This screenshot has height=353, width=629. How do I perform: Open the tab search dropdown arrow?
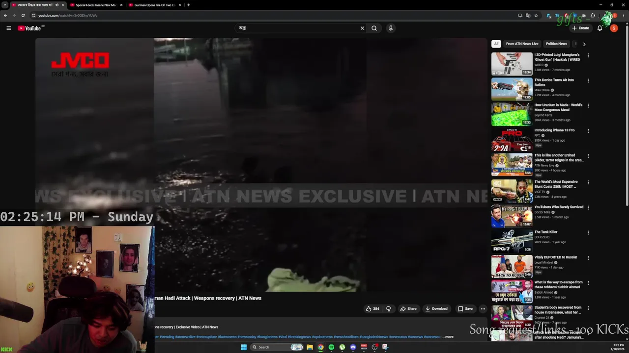pyautogui.click(x=4, y=5)
